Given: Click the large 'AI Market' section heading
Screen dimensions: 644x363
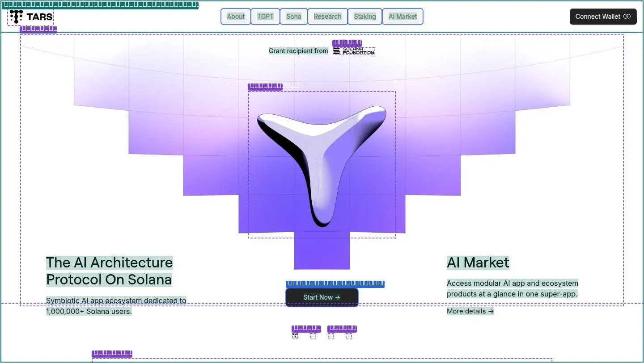Looking at the screenshot, I should tap(478, 263).
